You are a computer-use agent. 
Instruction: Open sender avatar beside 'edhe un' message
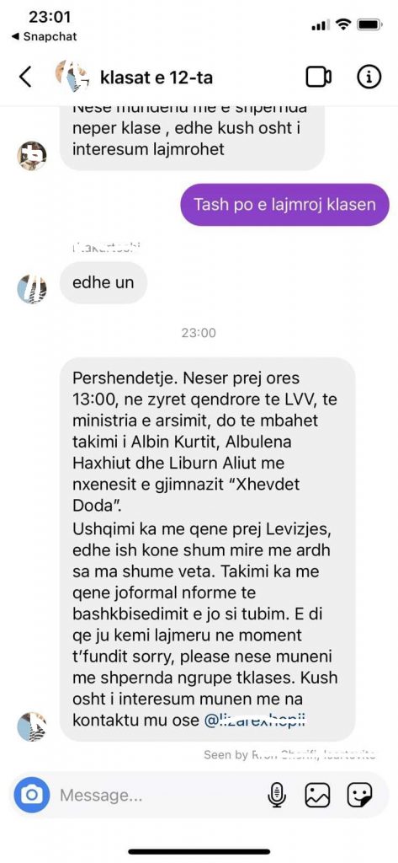[x=32, y=290]
